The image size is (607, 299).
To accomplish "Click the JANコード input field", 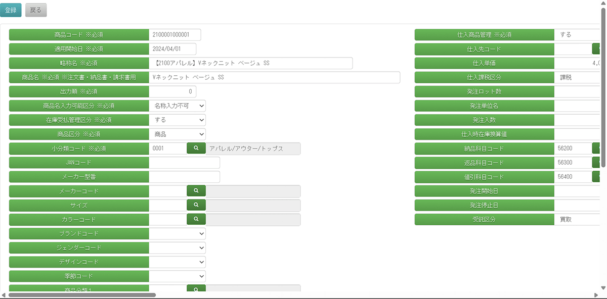I will (185, 163).
